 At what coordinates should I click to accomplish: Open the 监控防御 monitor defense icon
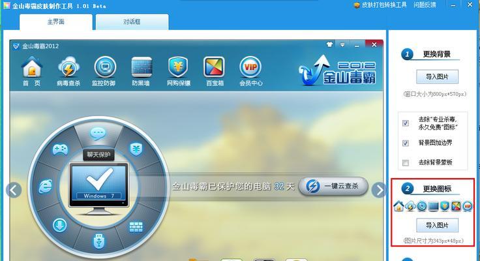click(x=104, y=71)
